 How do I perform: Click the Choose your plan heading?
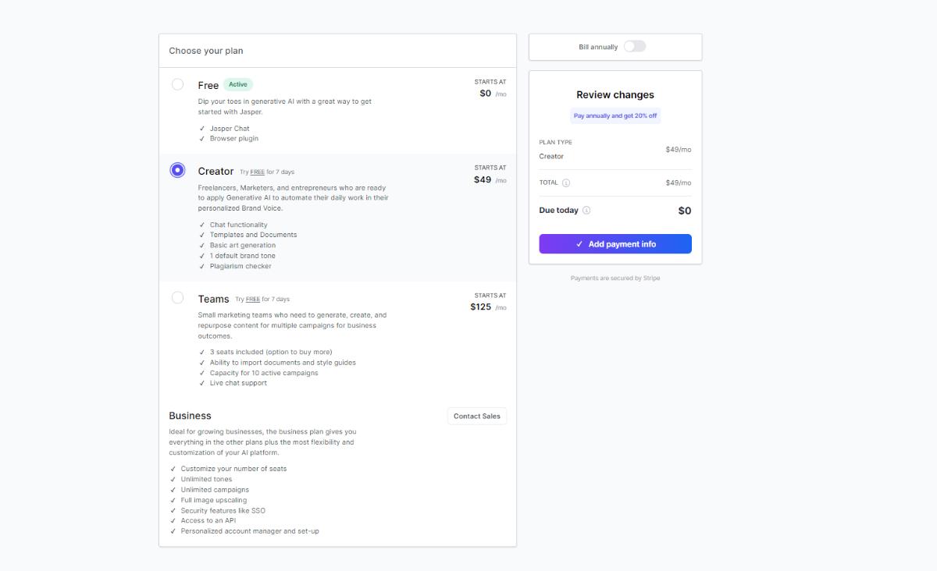(x=206, y=51)
